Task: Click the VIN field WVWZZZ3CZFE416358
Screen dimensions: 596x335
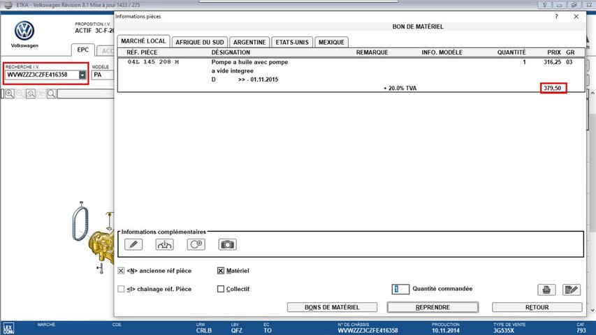Action: click(42, 75)
